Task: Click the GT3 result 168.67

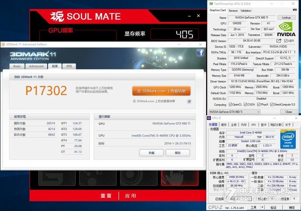Action: click(x=77, y=135)
